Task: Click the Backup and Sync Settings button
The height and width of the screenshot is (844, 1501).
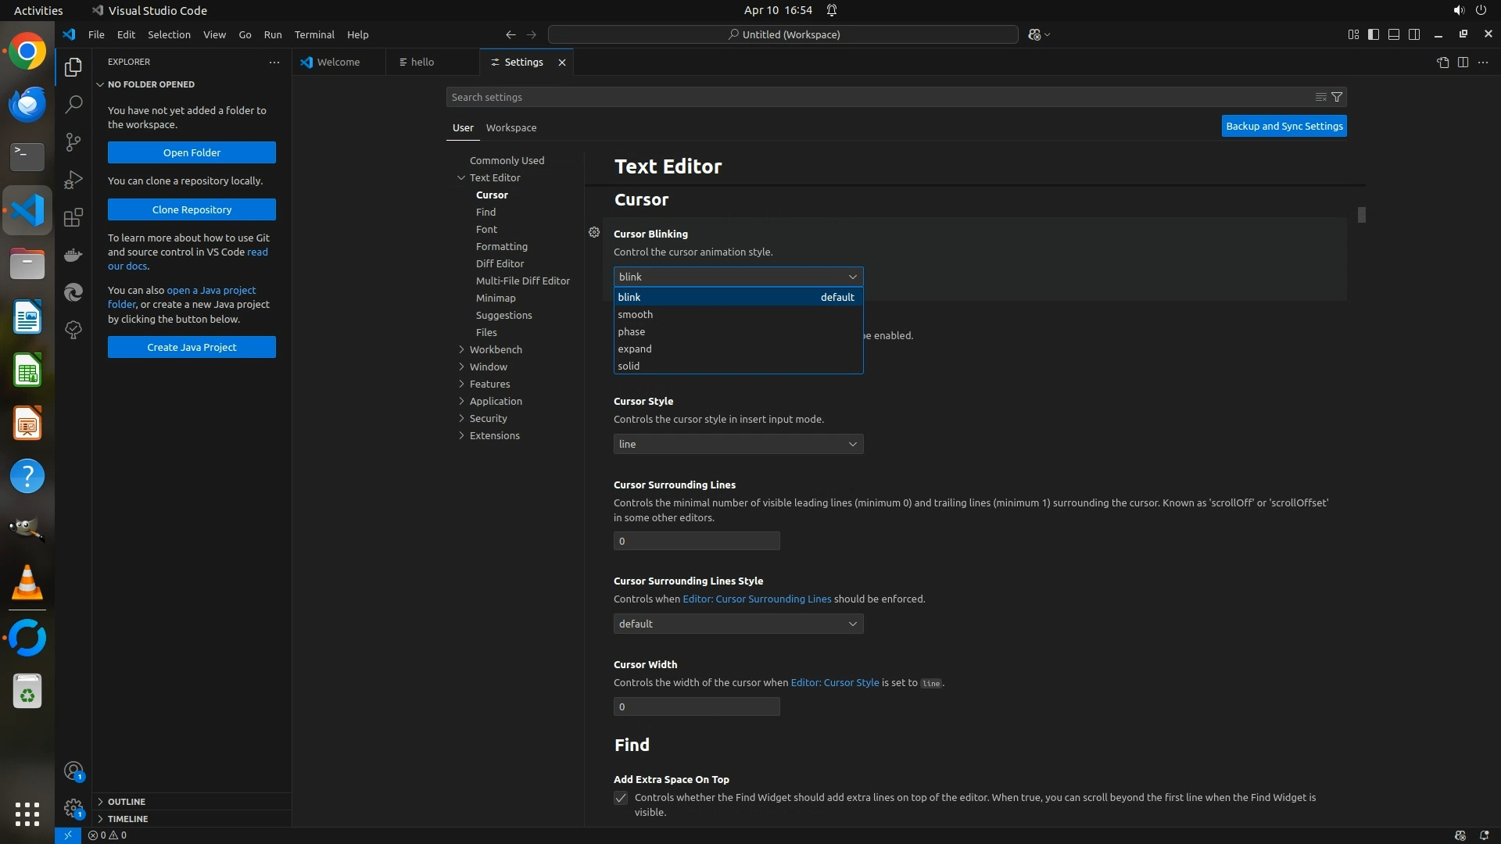Action: (1284, 126)
